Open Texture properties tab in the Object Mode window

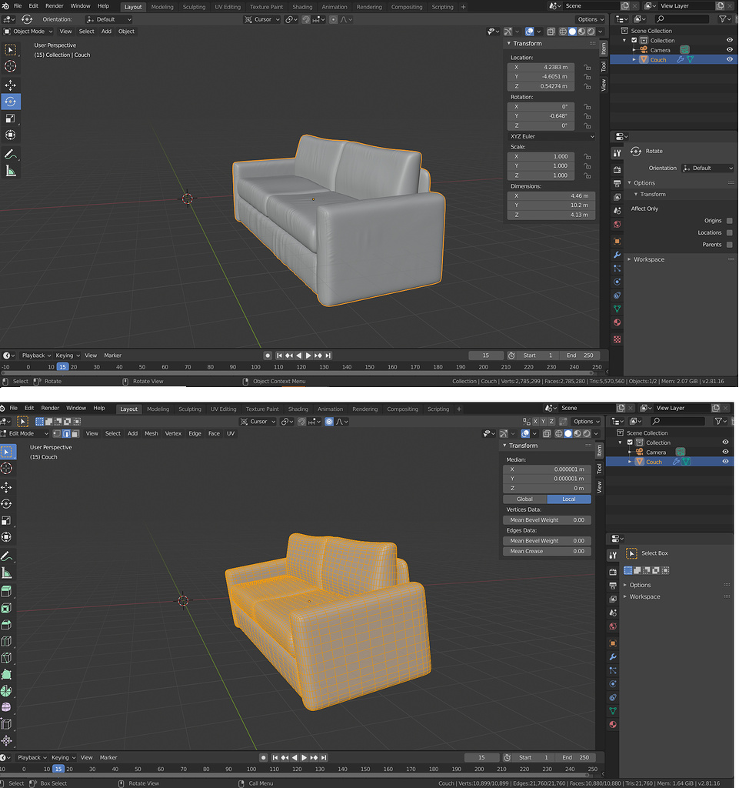(617, 339)
